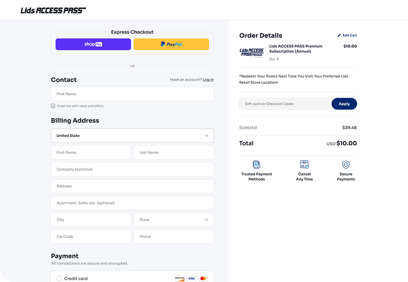Click the Trusted Payment Methods icon
408x282 pixels.
click(256, 165)
